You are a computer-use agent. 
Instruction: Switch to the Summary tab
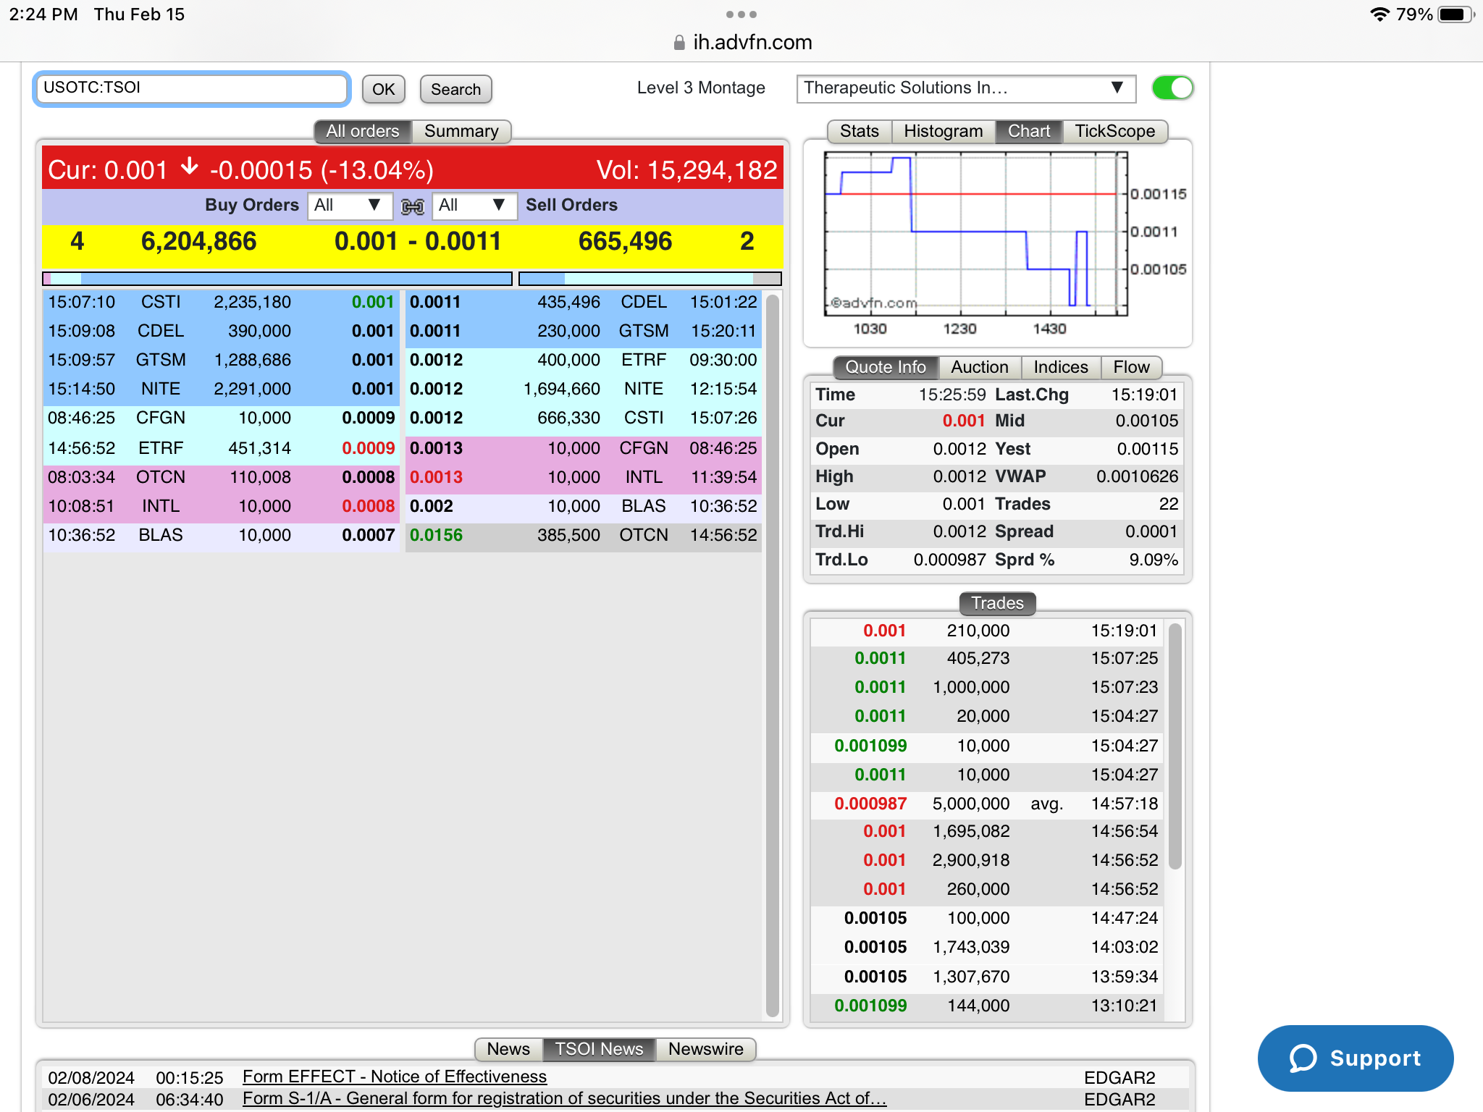(461, 131)
